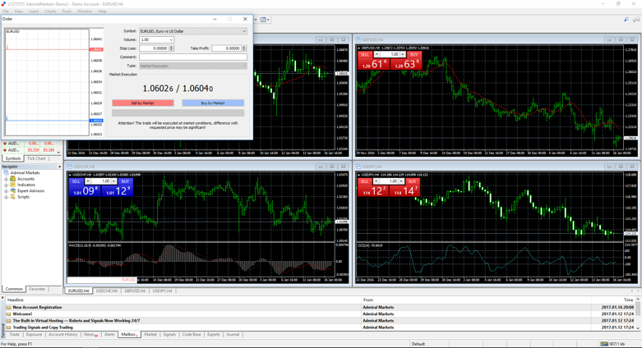Click the templates icon in the toolbar
Screen dimensions: 642x348
pos(263,20)
